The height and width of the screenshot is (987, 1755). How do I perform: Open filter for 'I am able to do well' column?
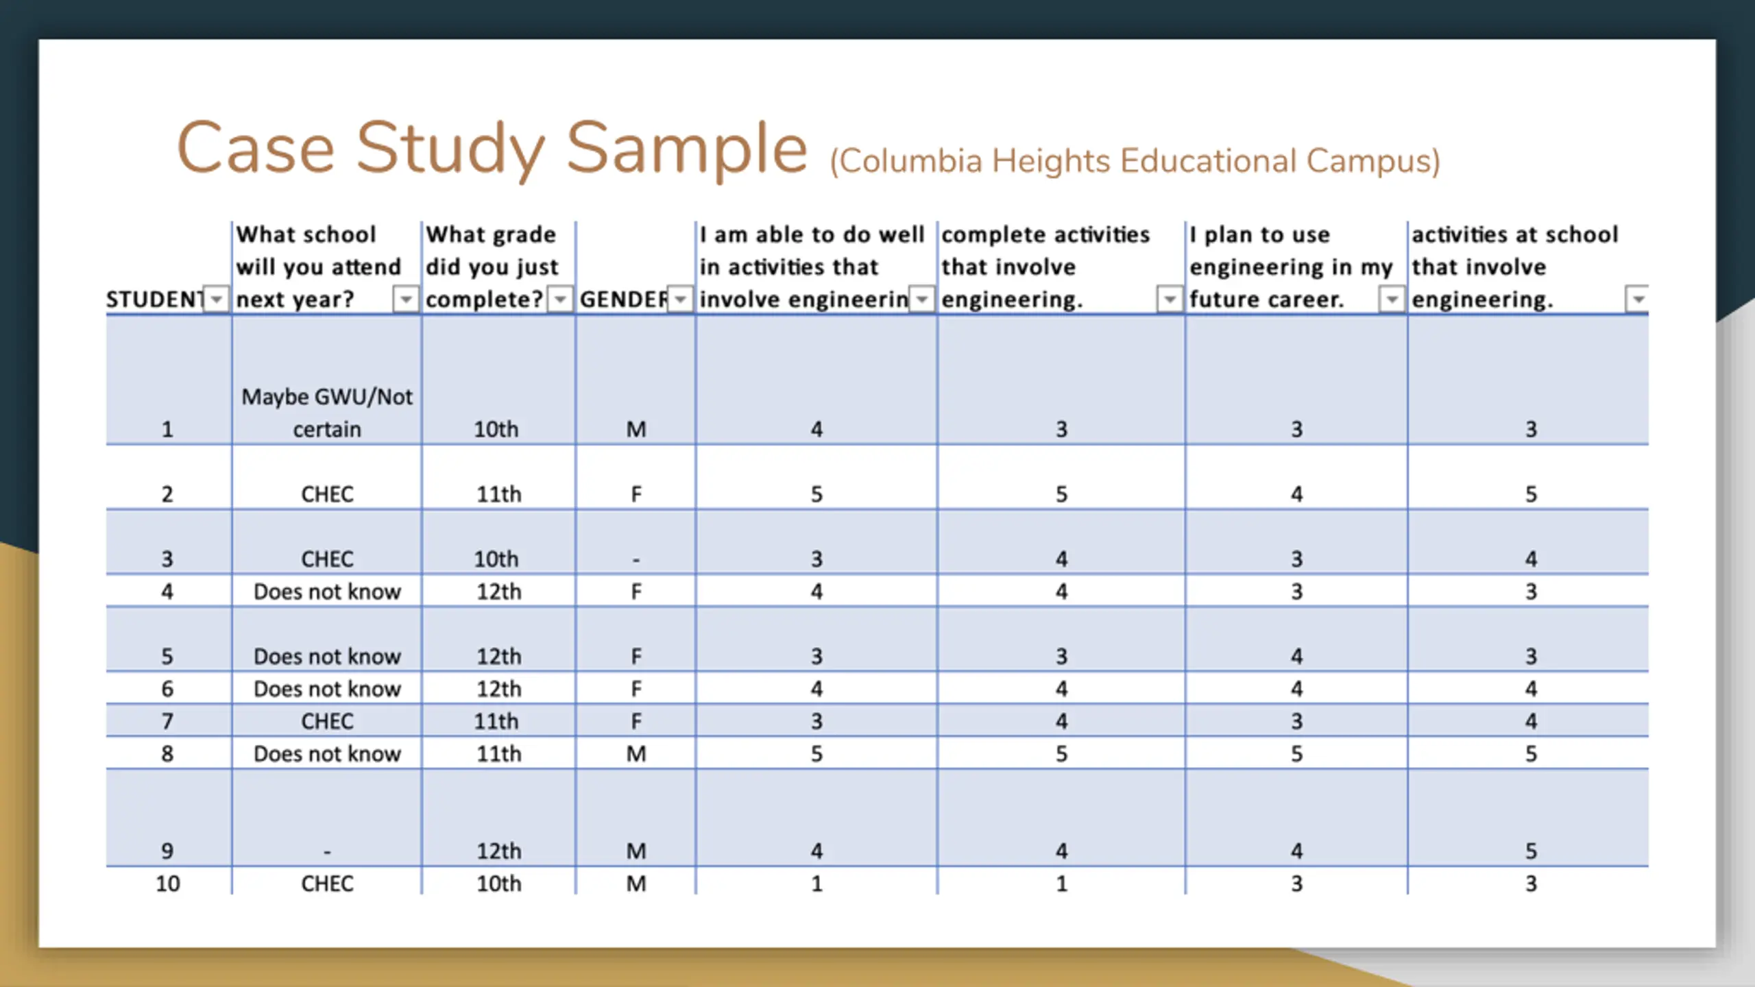pyautogui.click(x=922, y=300)
